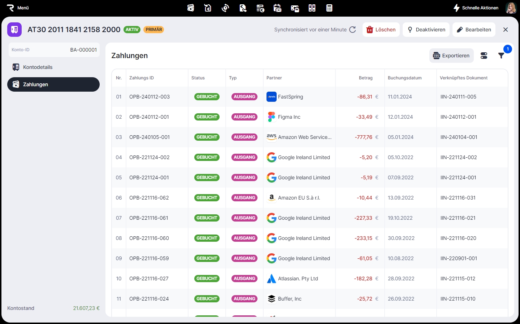The image size is (520, 324).
Task: Deactivate the account with Deaktivieren button
Action: click(x=426, y=30)
